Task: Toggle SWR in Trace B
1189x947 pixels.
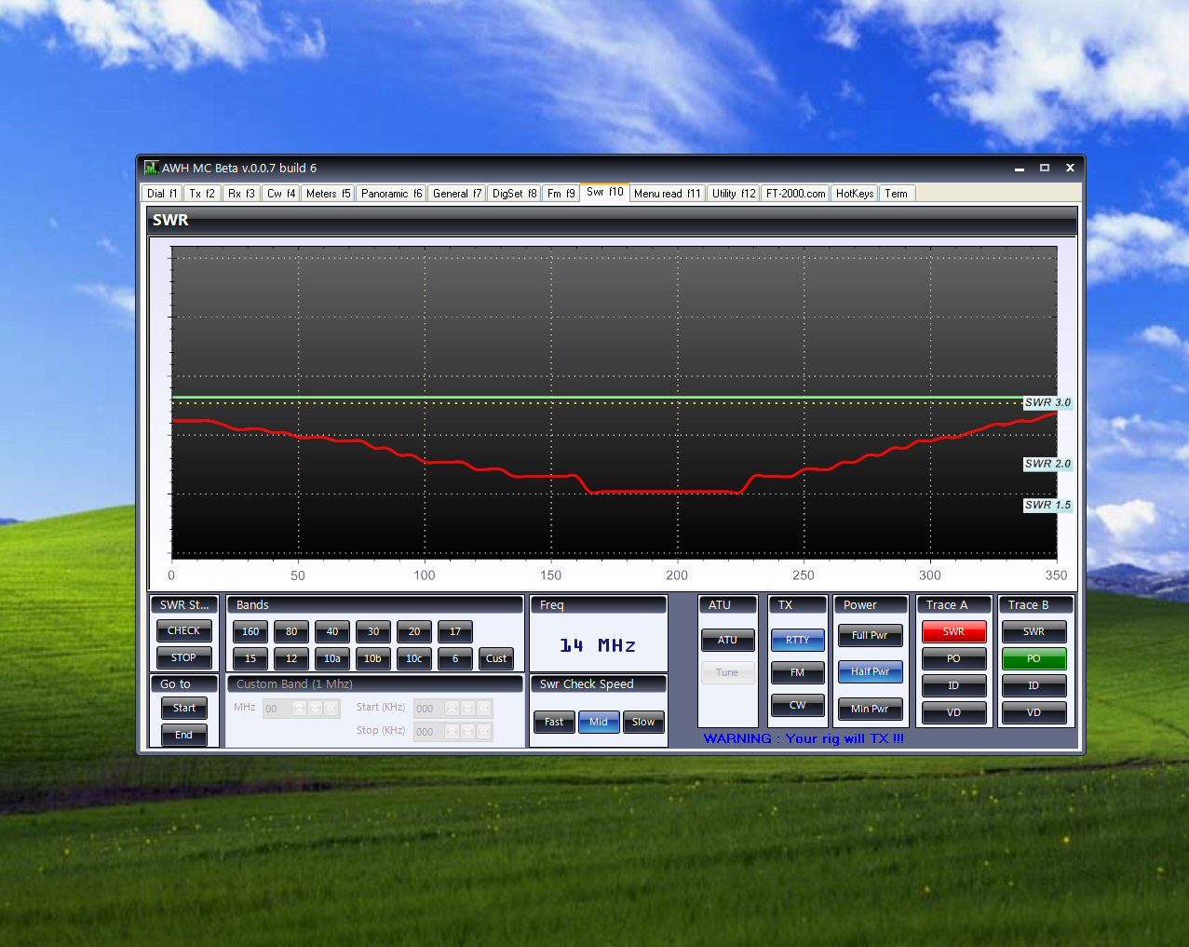Action: (x=1034, y=631)
